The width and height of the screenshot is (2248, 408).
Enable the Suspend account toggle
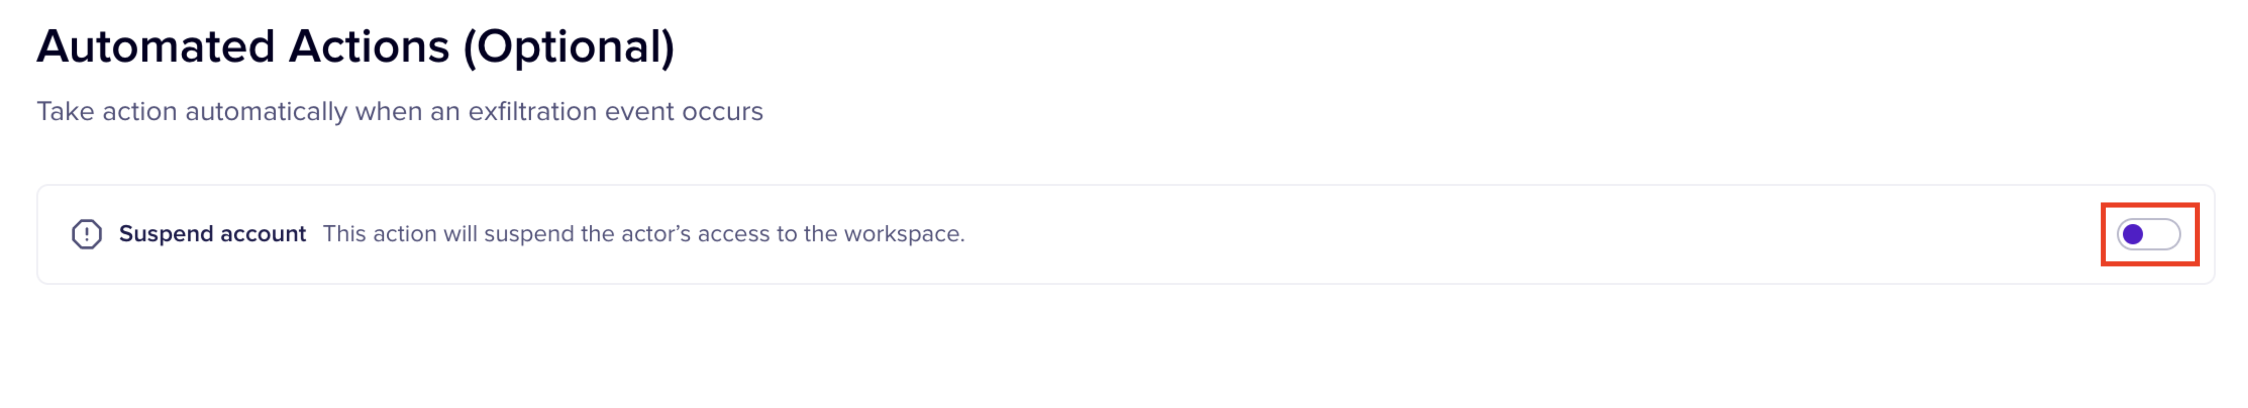pos(2148,234)
